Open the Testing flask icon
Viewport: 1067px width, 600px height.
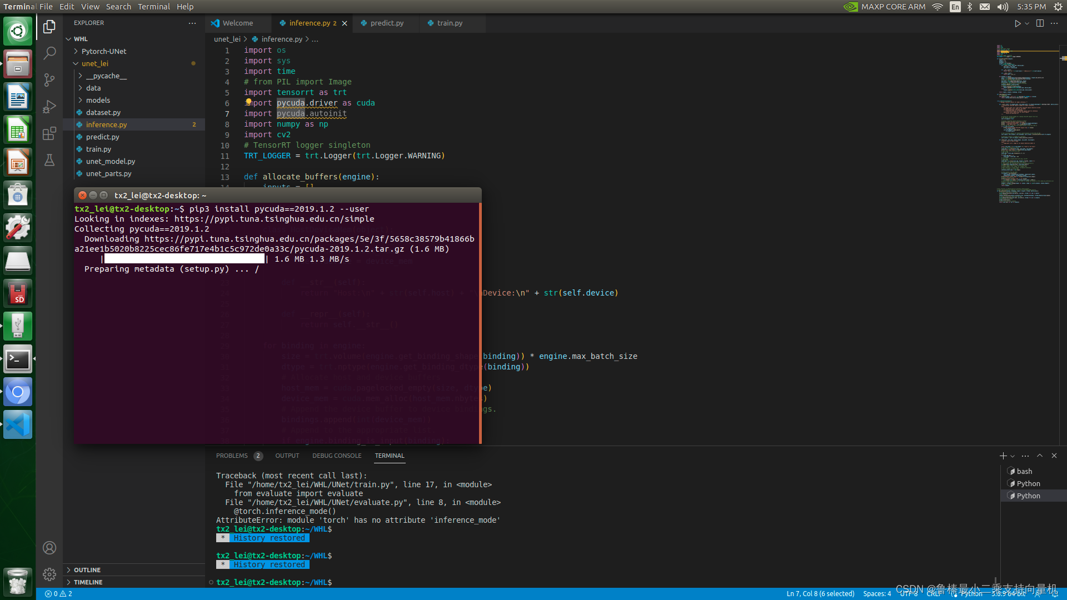point(49,160)
